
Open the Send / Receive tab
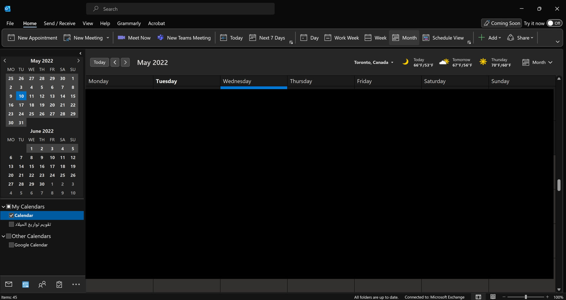[x=59, y=23]
